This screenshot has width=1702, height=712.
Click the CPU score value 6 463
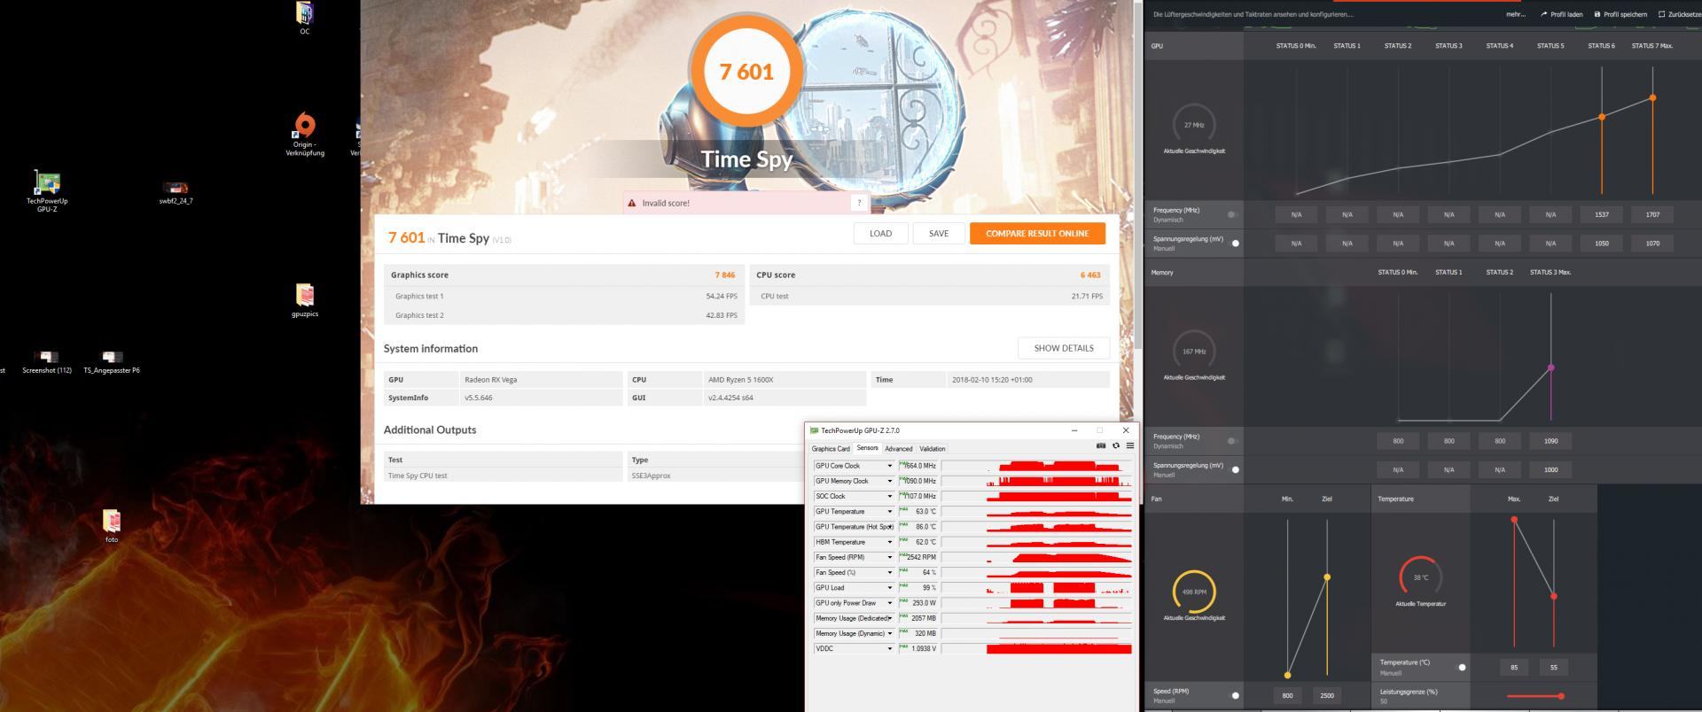point(1089,275)
